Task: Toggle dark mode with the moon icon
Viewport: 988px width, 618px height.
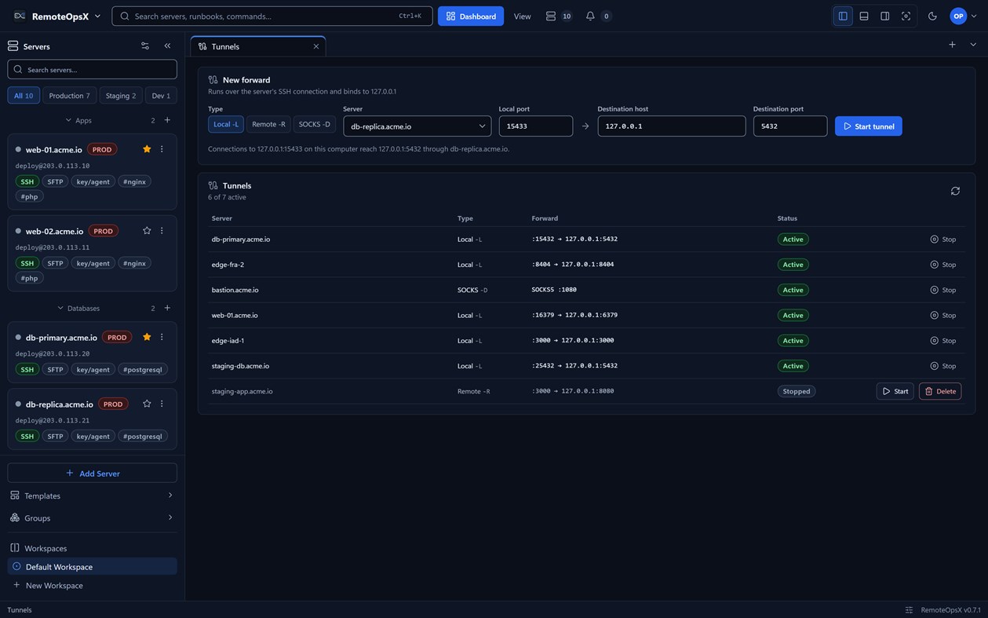Action: click(x=932, y=16)
